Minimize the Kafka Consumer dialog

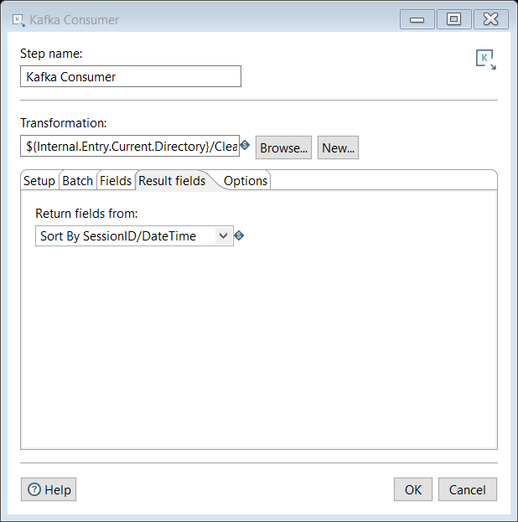[417, 19]
